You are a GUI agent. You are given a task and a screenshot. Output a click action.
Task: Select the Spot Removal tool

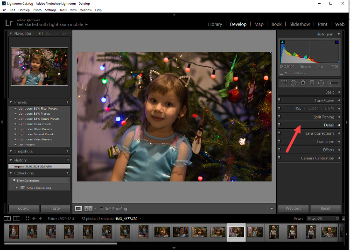point(294,83)
